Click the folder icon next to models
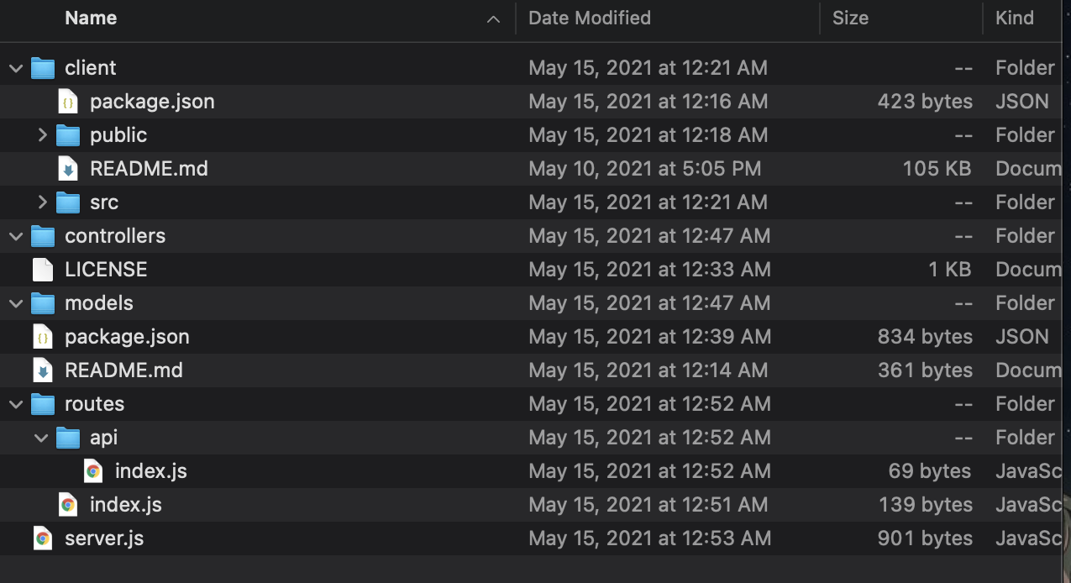This screenshot has height=583, width=1071. pyautogui.click(x=42, y=302)
